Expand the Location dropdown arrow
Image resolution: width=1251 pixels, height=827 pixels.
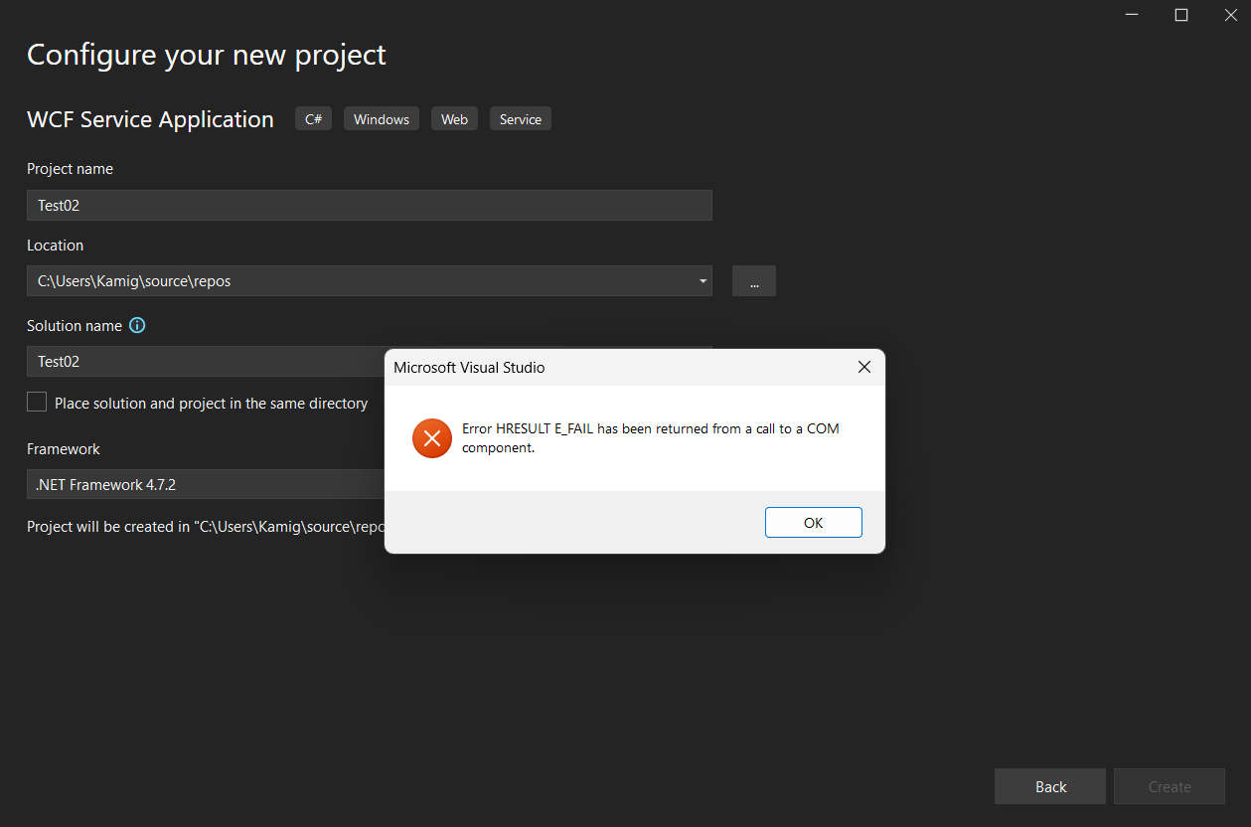[703, 281]
